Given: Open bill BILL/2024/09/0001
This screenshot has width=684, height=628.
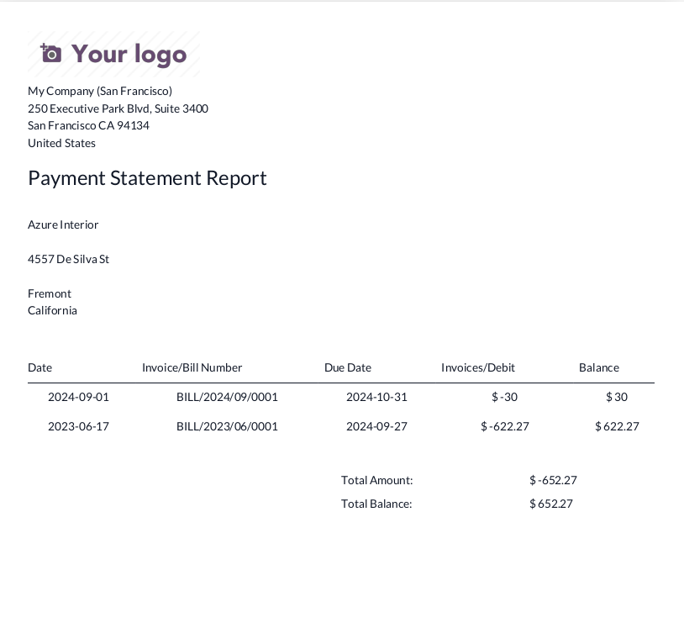Looking at the screenshot, I should tap(227, 397).
